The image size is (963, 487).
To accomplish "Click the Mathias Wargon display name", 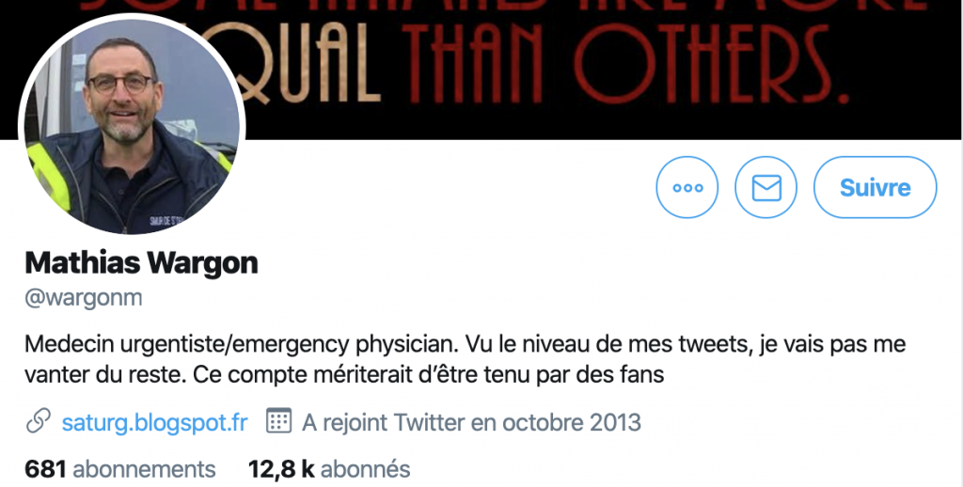I will (x=141, y=263).
